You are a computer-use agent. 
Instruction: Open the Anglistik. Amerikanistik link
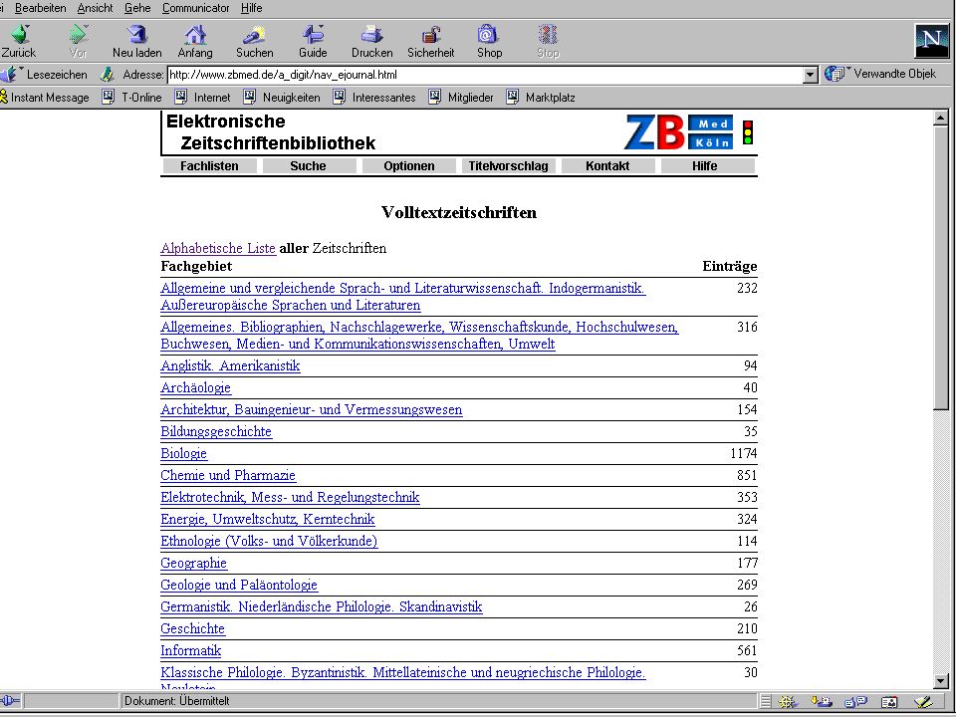pos(230,365)
